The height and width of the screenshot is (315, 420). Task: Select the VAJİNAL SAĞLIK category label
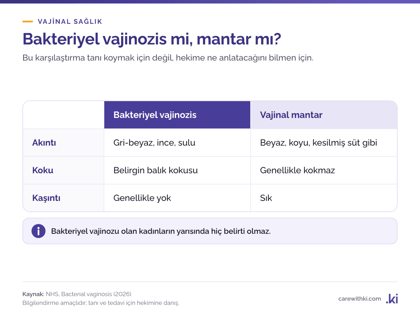[x=70, y=21]
